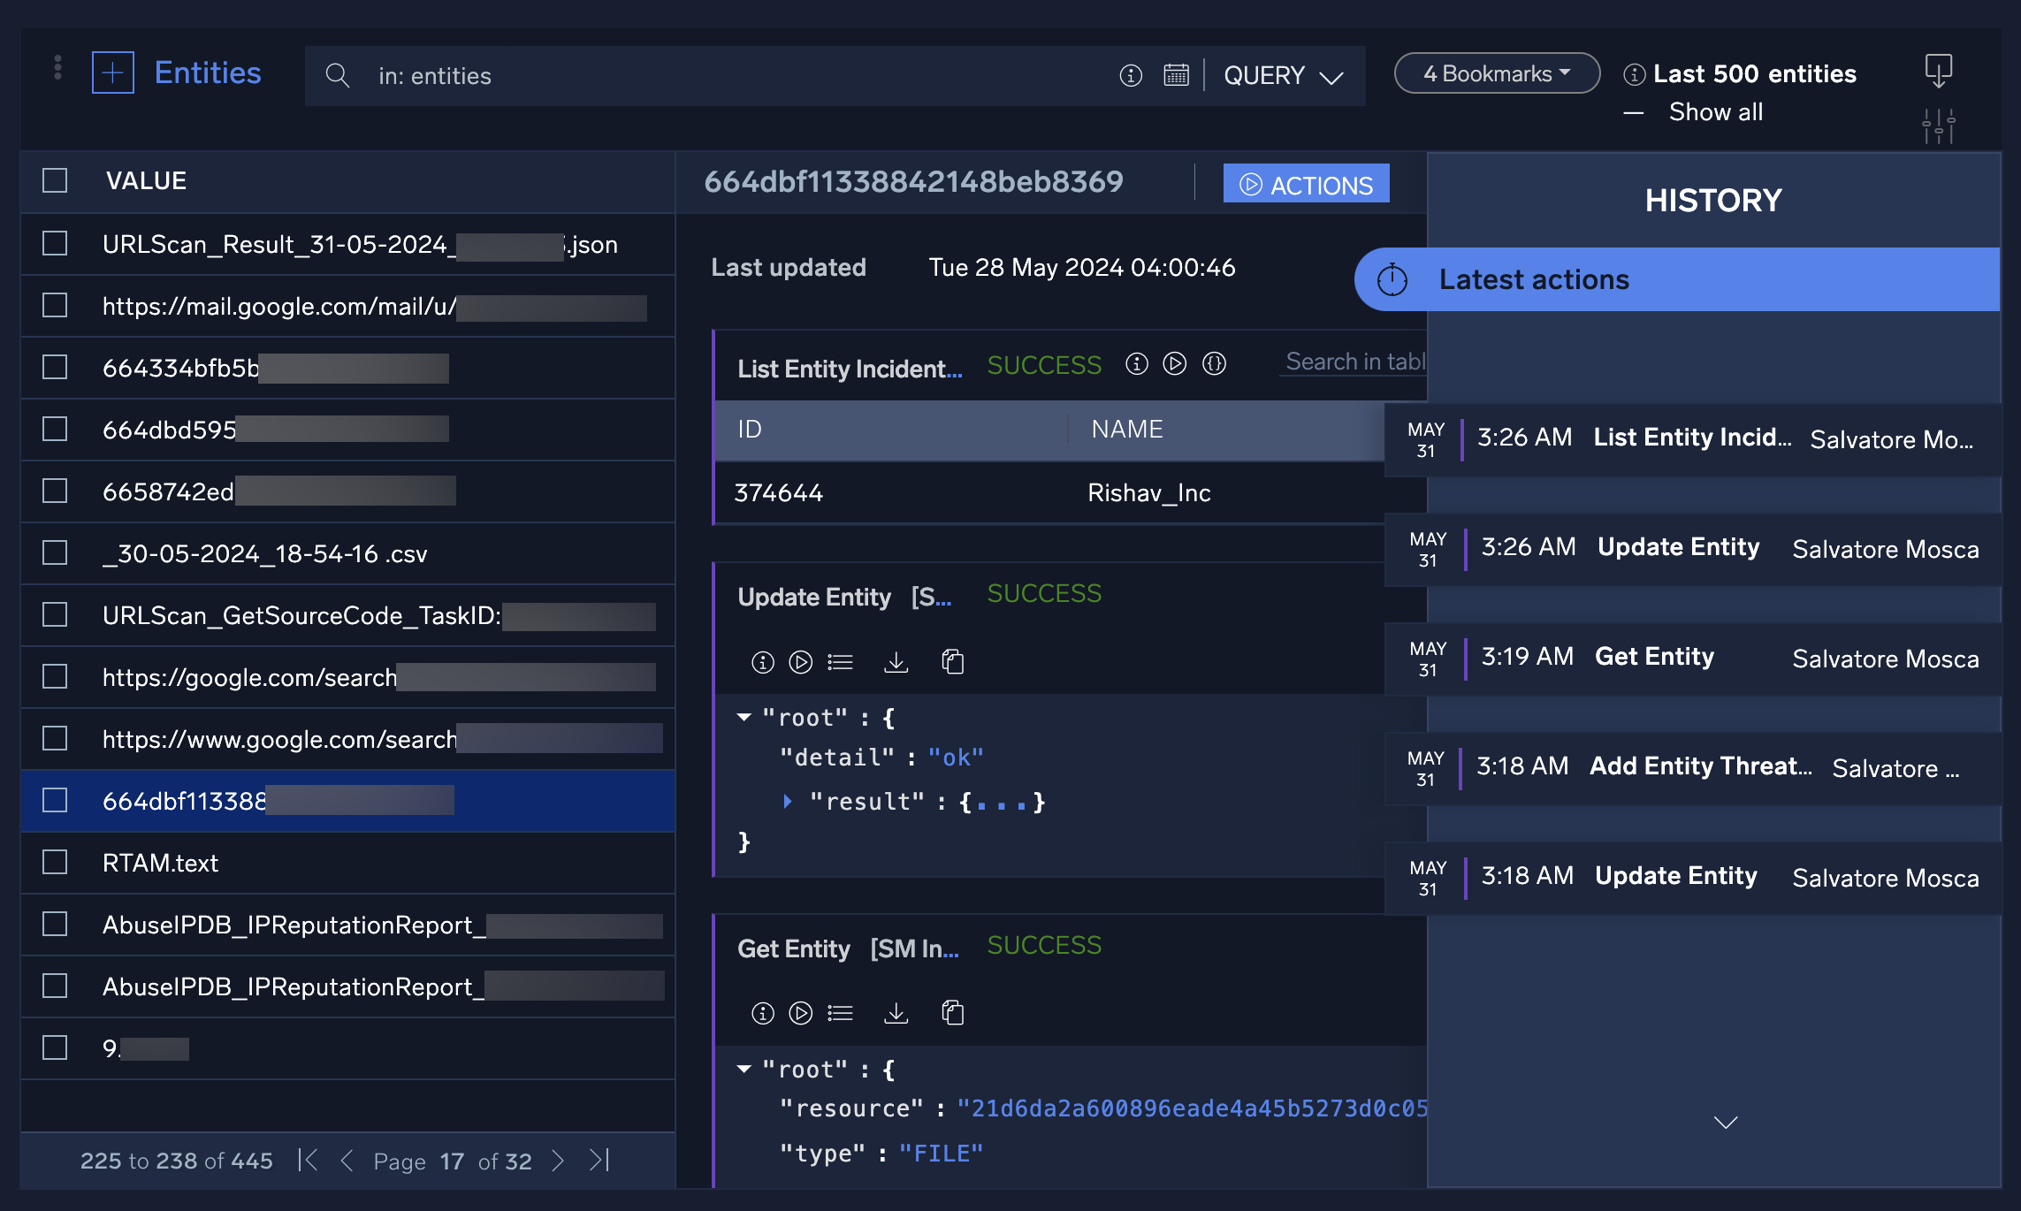Go to the next page arrow
The width and height of the screenshot is (2021, 1211).
coord(558,1161)
